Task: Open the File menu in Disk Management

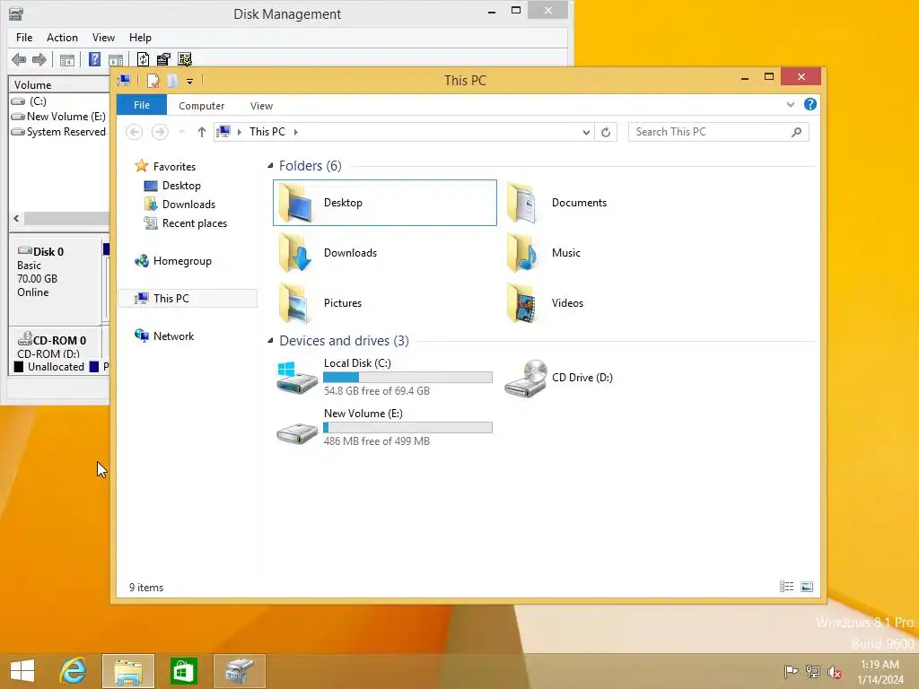Action: click(x=24, y=38)
